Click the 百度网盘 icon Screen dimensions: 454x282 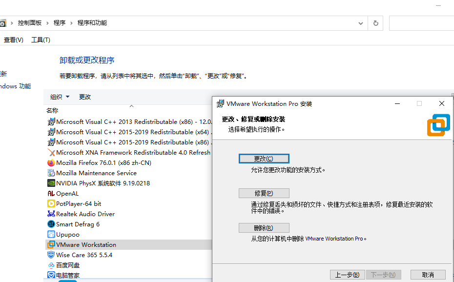point(51,265)
